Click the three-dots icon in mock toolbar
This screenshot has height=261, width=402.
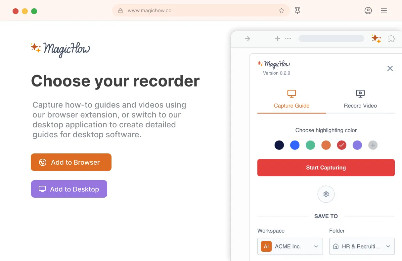pos(288,39)
